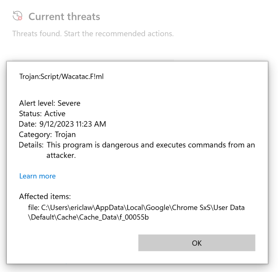Click the Details label

[x=31, y=145]
